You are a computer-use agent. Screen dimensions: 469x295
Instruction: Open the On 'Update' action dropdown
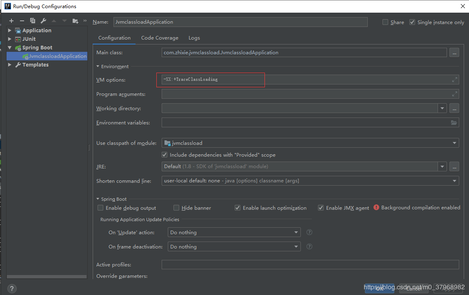point(234,233)
